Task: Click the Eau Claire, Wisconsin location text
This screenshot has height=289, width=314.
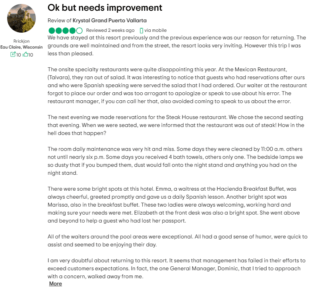Action: point(21,47)
